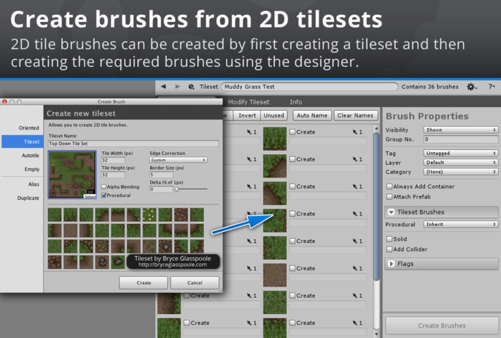Viewport: 501px width, 338px height.
Task: Click the Tile Width (px) field
Action: click(113, 161)
